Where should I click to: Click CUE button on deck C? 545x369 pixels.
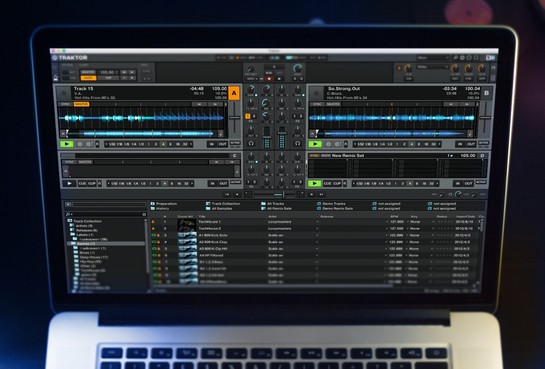click(x=82, y=184)
